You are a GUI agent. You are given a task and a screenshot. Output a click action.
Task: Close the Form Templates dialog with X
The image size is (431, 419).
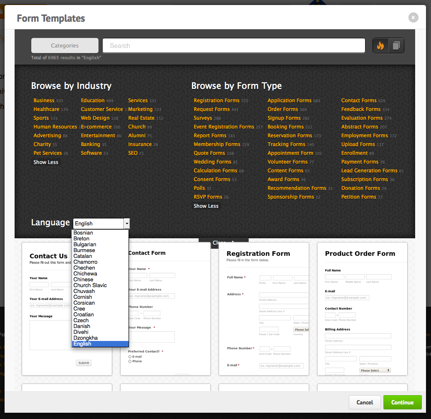[x=413, y=18]
